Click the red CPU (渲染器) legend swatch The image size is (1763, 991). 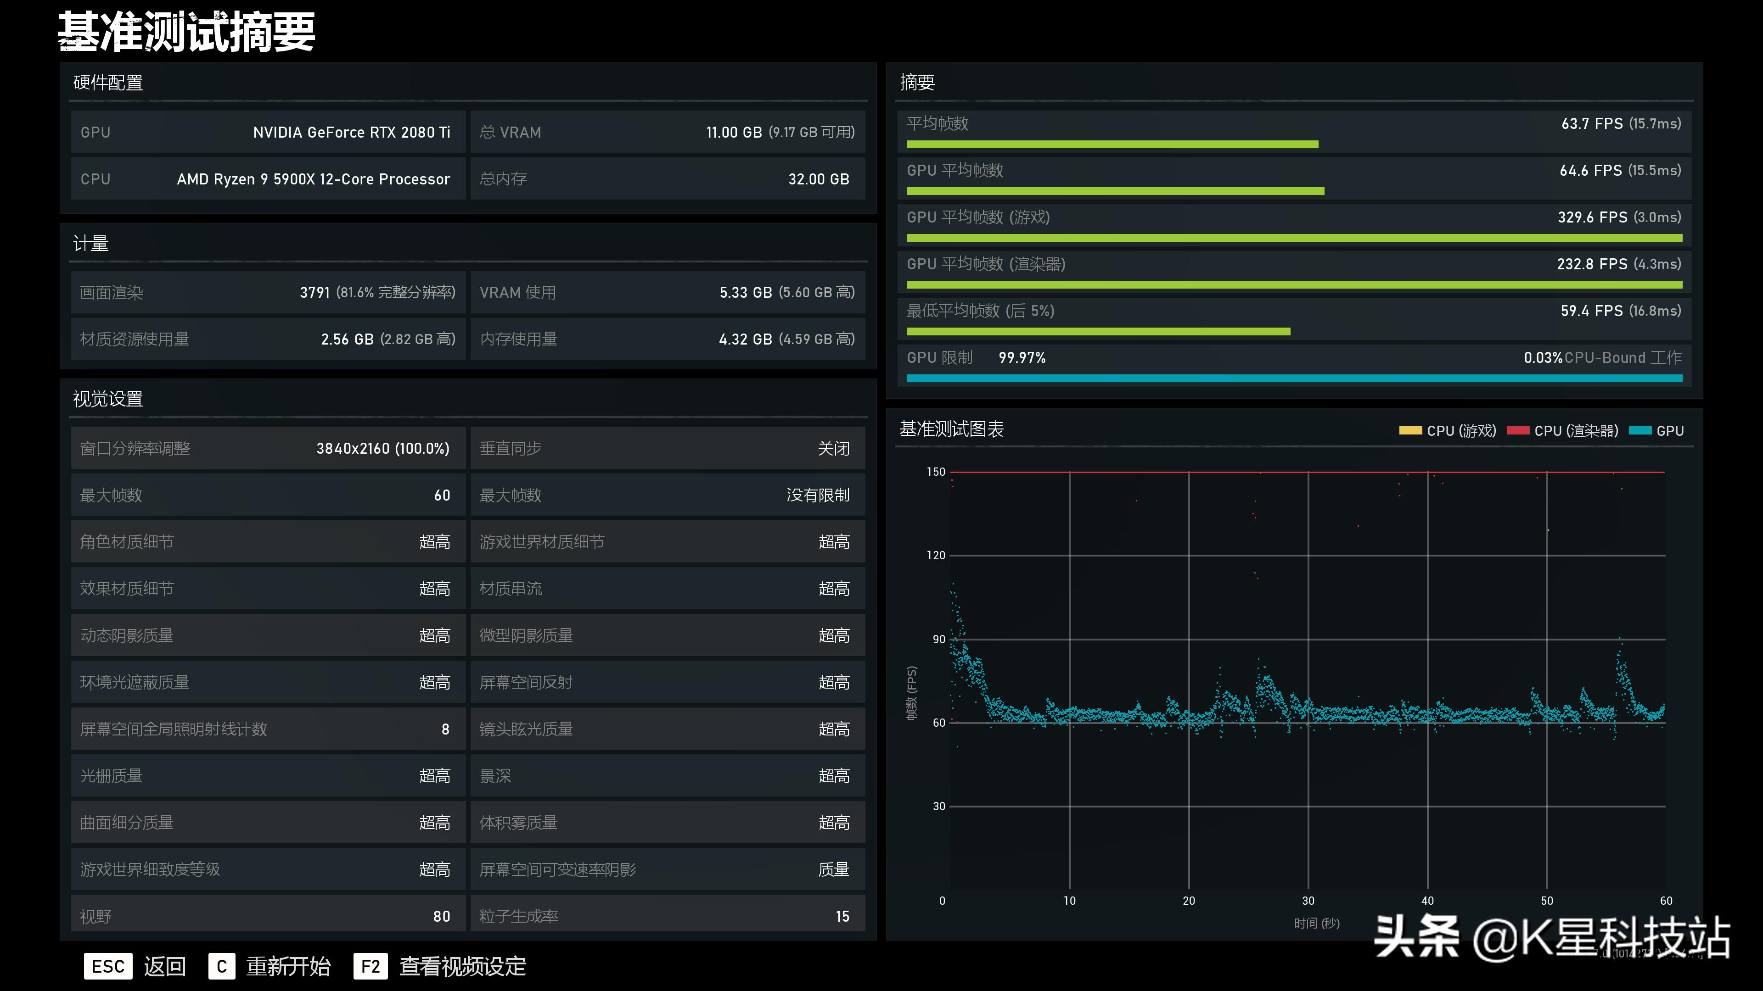[1517, 430]
